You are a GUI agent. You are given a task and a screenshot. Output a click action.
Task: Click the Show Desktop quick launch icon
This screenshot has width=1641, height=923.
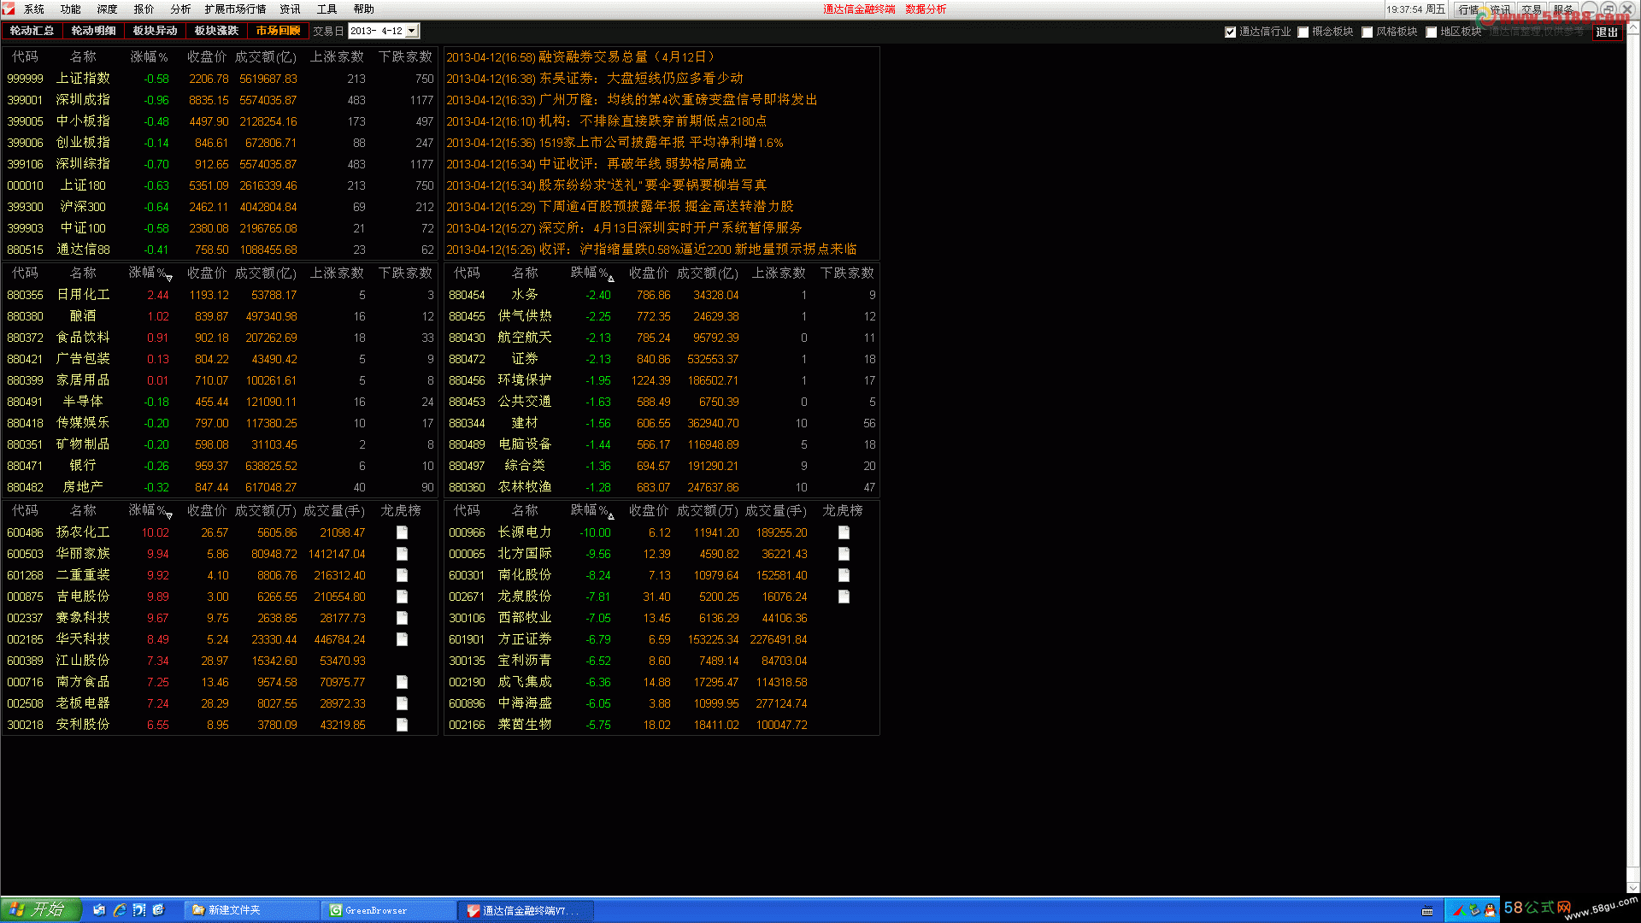(99, 910)
